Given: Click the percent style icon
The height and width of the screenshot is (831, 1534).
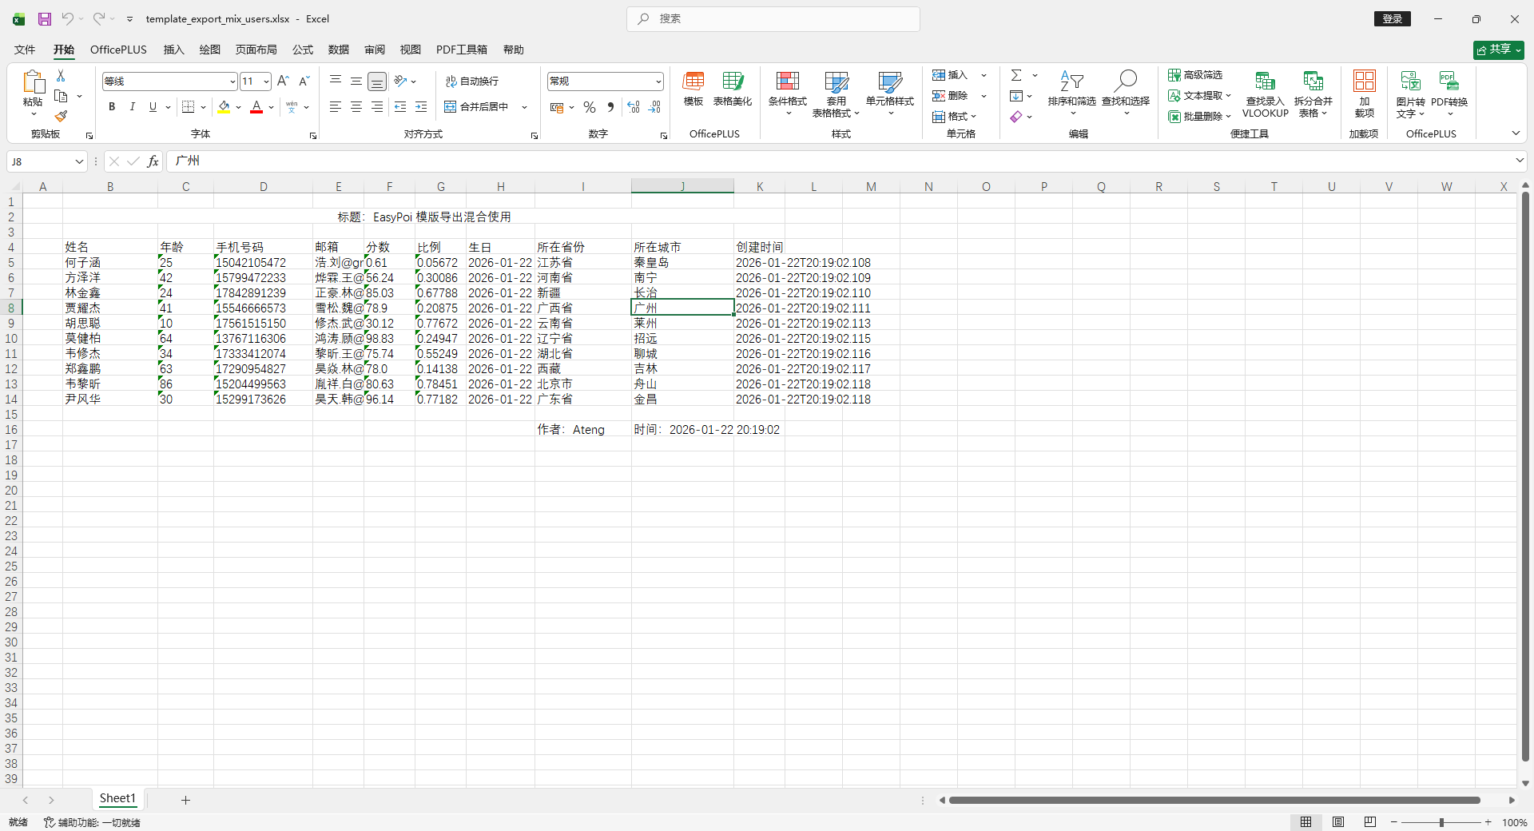Looking at the screenshot, I should coord(590,107).
